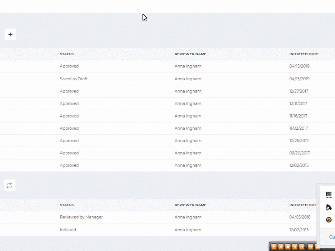Click the lower table INITIATED DATE header
Image resolution: width=335 pixels, height=251 pixels.
(x=303, y=205)
